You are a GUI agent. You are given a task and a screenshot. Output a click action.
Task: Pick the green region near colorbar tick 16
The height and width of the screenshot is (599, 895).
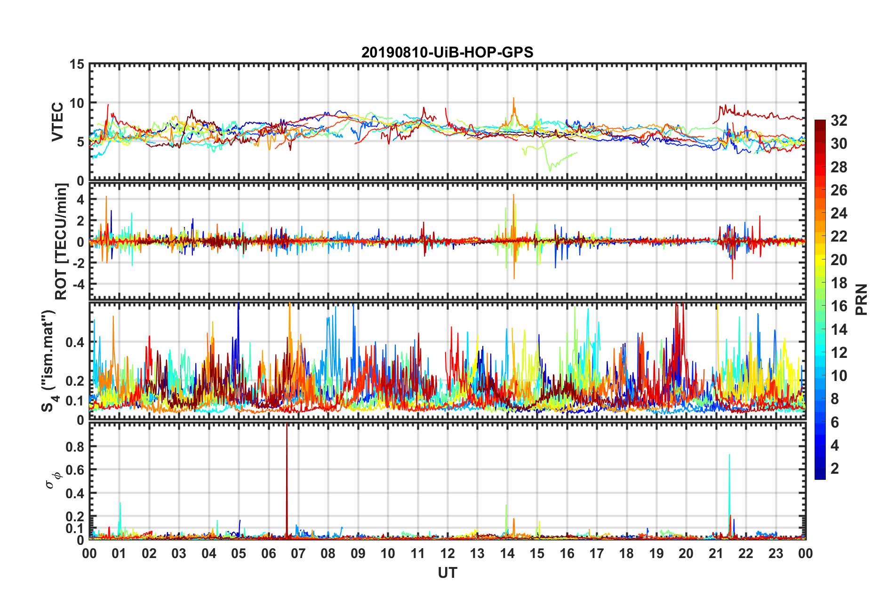point(820,306)
